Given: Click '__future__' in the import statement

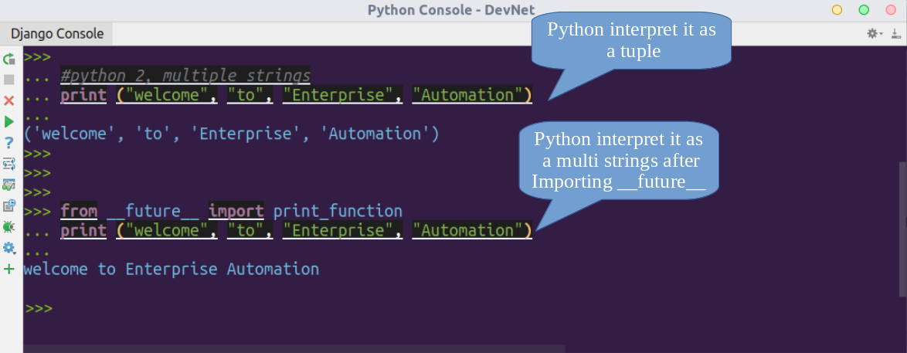Looking at the screenshot, I should [153, 211].
